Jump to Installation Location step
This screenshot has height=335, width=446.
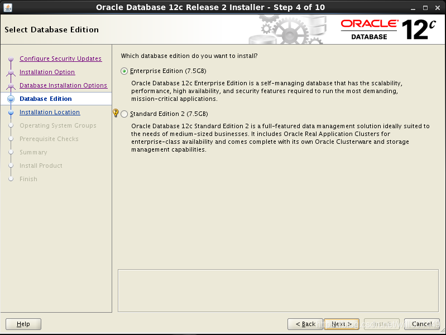50,112
